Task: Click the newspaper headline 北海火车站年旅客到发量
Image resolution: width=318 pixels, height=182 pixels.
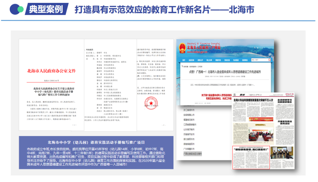Action: coord(254,100)
